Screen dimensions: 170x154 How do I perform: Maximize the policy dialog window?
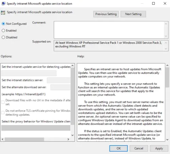153,3
